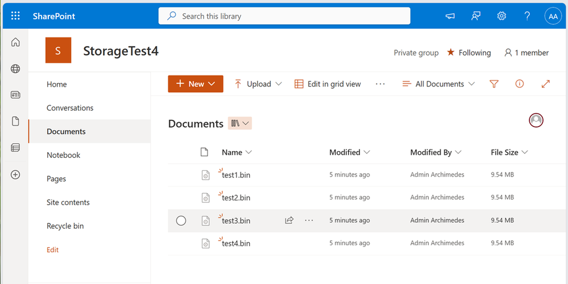Open the Help question mark icon
Image resolution: width=568 pixels, height=284 pixels.
coord(527,16)
